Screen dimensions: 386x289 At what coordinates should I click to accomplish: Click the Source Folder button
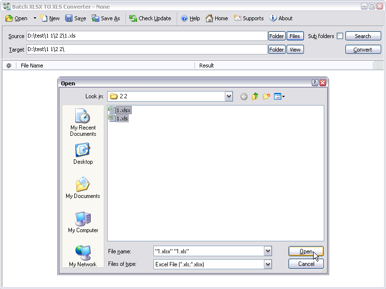(x=276, y=36)
